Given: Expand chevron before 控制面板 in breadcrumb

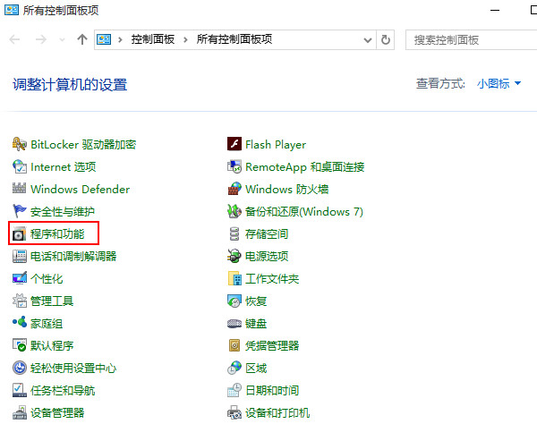Looking at the screenshot, I should click(x=120, y=40).
